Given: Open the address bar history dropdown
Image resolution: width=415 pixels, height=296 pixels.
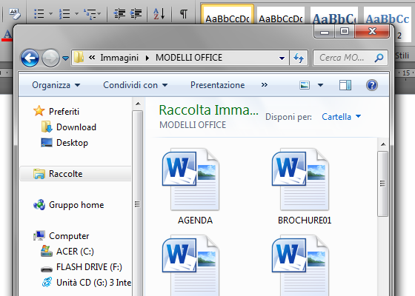Looking at the screenshot, I should click(282, 58).
